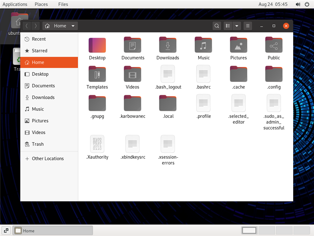Screen dimensions: 314x236
Task: Select the Pictures folder in the grid
Action: (x=238, y=45)
